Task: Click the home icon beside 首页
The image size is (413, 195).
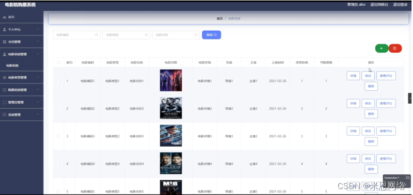Action: (x=4, y=17)
